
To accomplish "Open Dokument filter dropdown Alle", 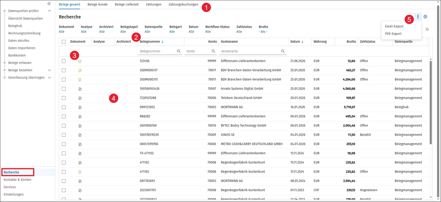I will (x=62, y=32).
